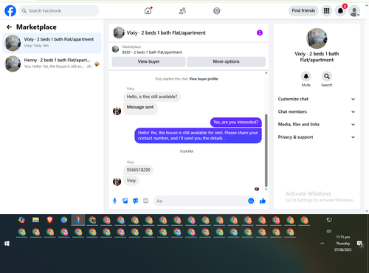Click the volume speaker tray icon
This screenshot has height=273, width=369.
[329, 231]
